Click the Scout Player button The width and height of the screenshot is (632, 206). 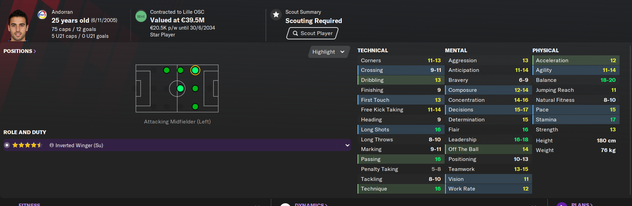(312, 33)
